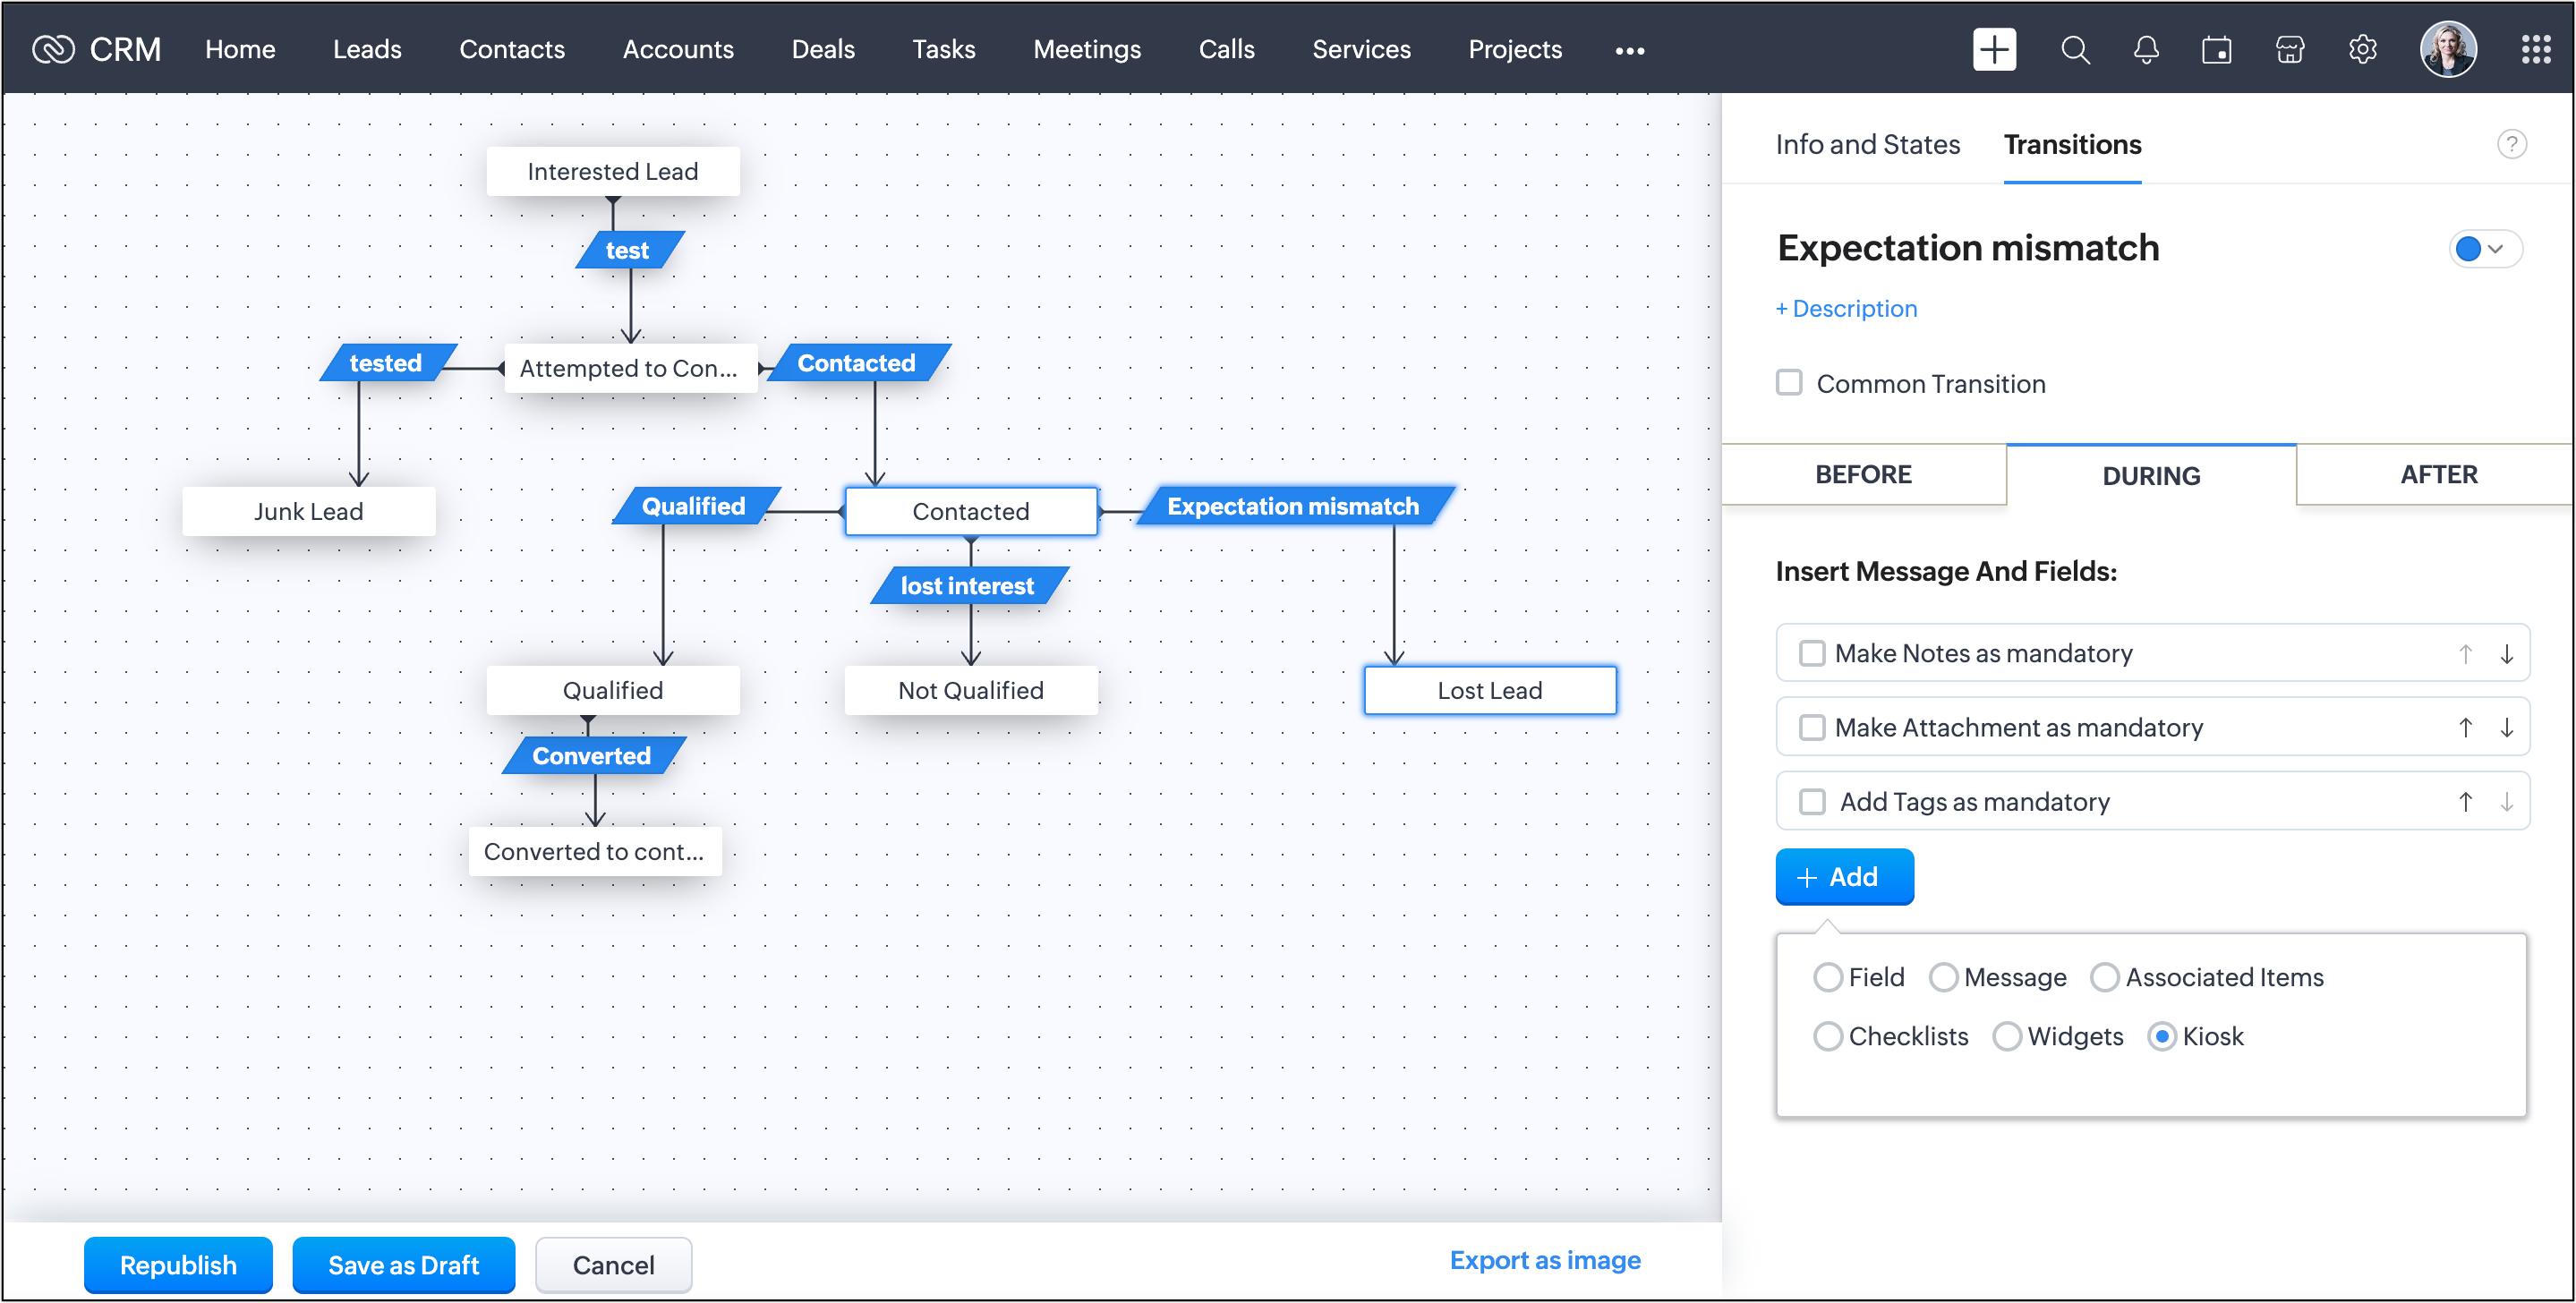2576x1303 pixels.
Task: Select the Checklists radio option
Action: [1828, 1036]
